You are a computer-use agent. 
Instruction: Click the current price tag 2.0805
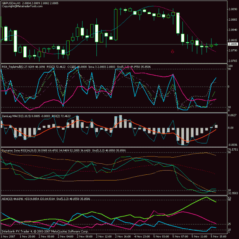[233, 44]
